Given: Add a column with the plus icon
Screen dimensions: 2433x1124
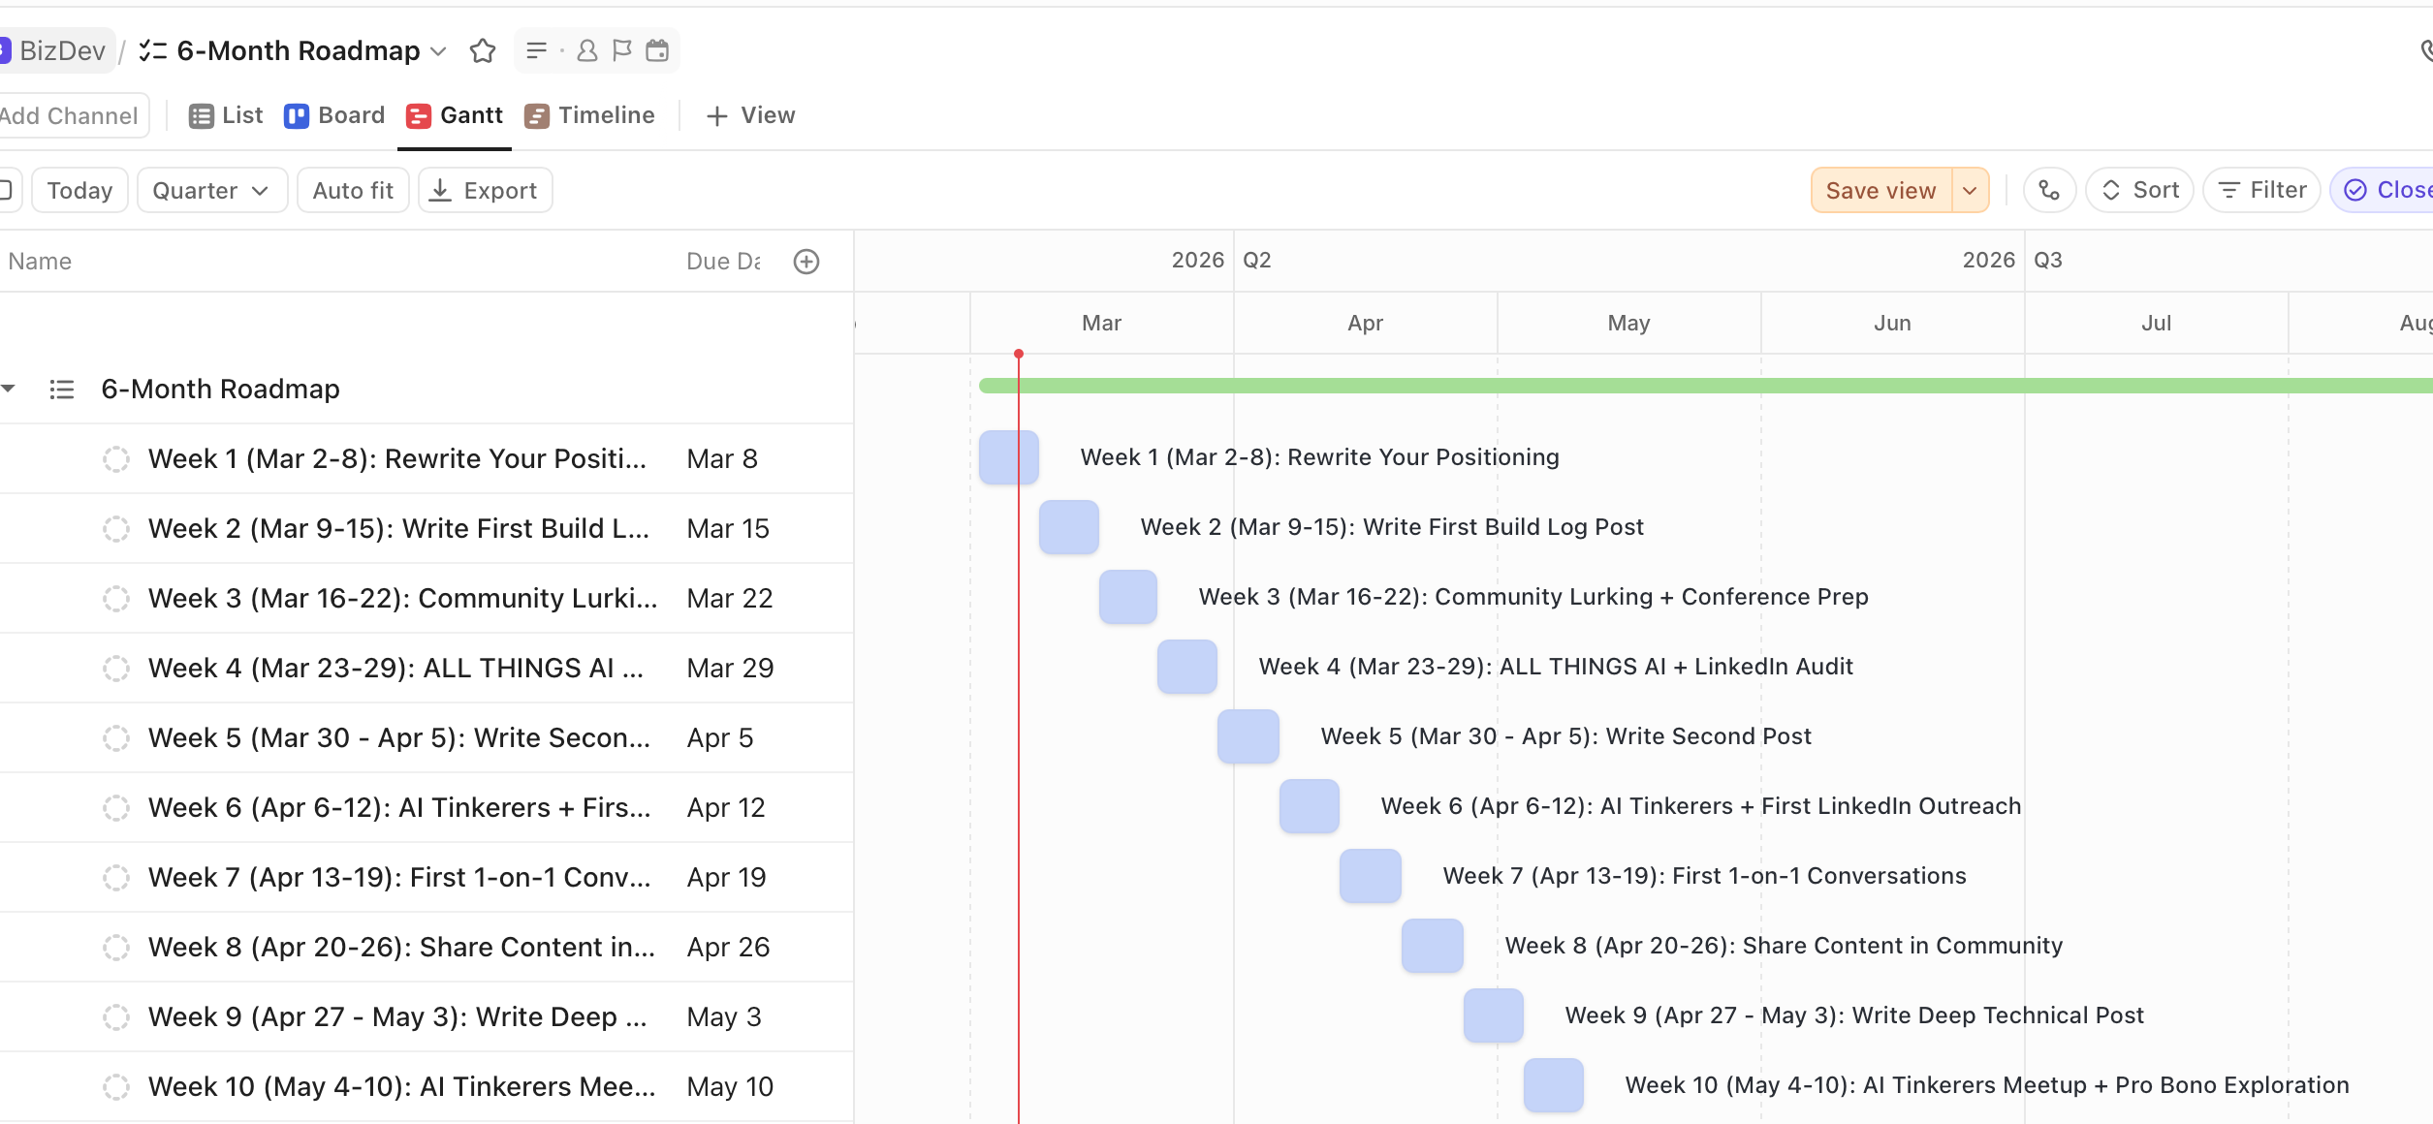Looking at the screenshot, I should [806, 262].
